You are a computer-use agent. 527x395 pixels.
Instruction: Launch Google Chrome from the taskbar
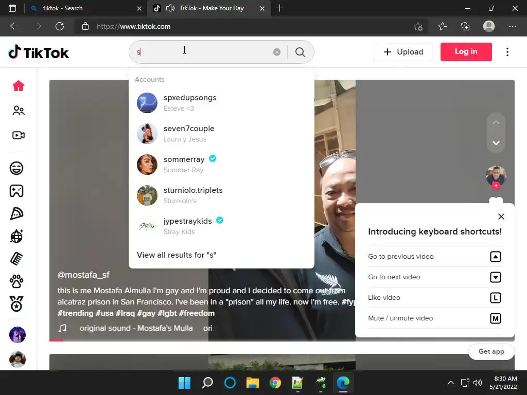coord(275,383)
